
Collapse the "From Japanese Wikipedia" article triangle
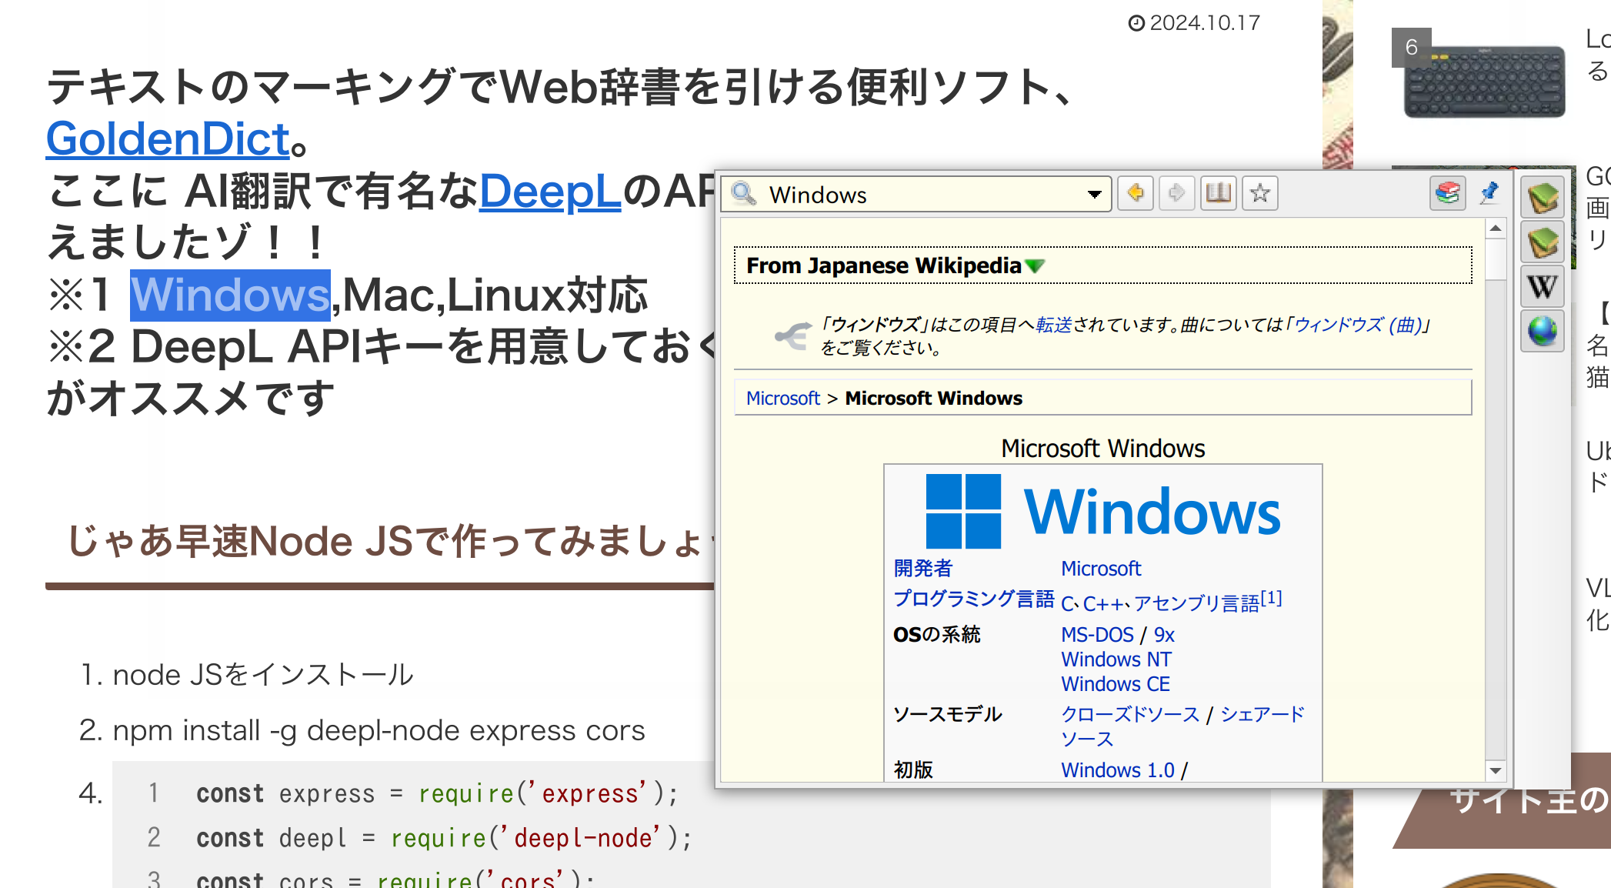click(x=1036, y=266)
